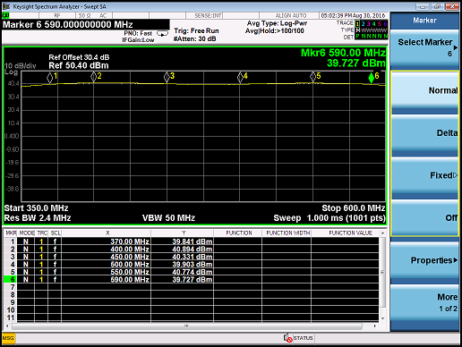This screenshot has width=462, height=347.
Task: Click Sweep 1.000 ms label
Action: pos(329,218)
